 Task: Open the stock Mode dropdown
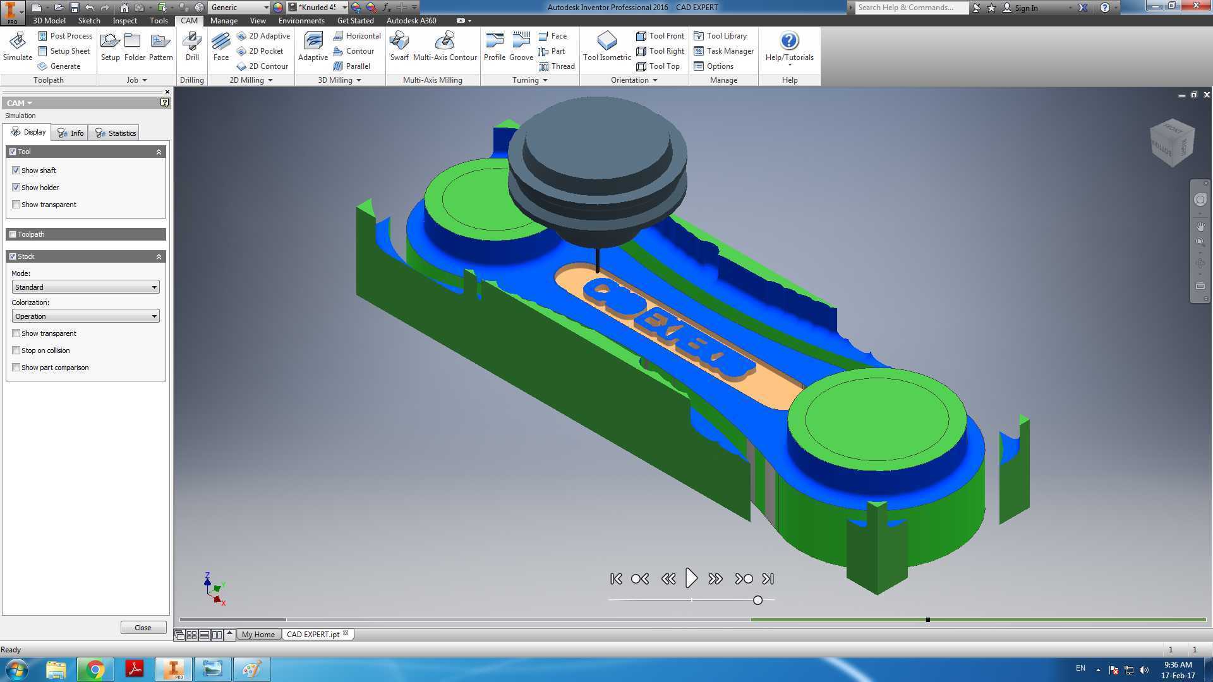pos(85,287)
